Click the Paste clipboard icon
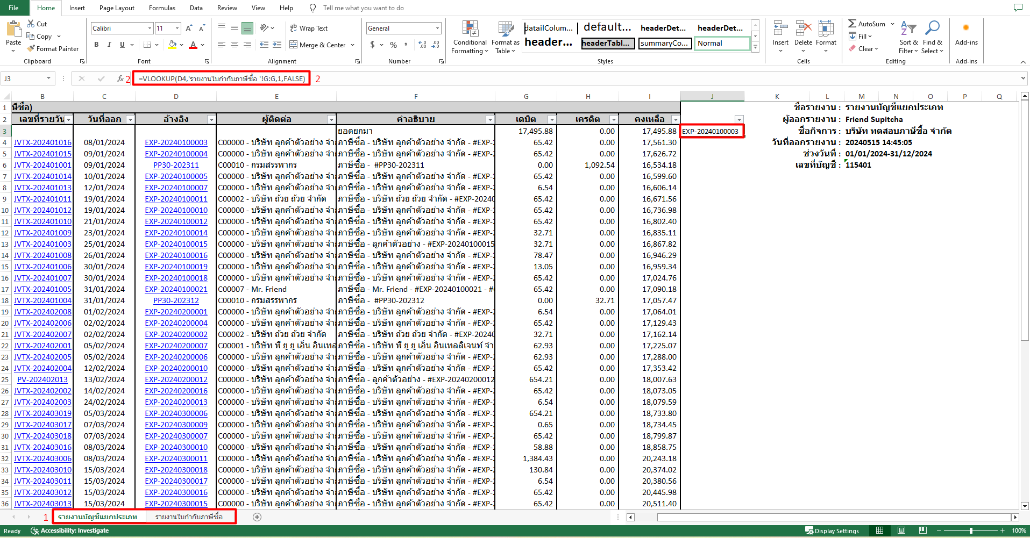Viewport: 1030px width, 538px height. coord(13,29)
